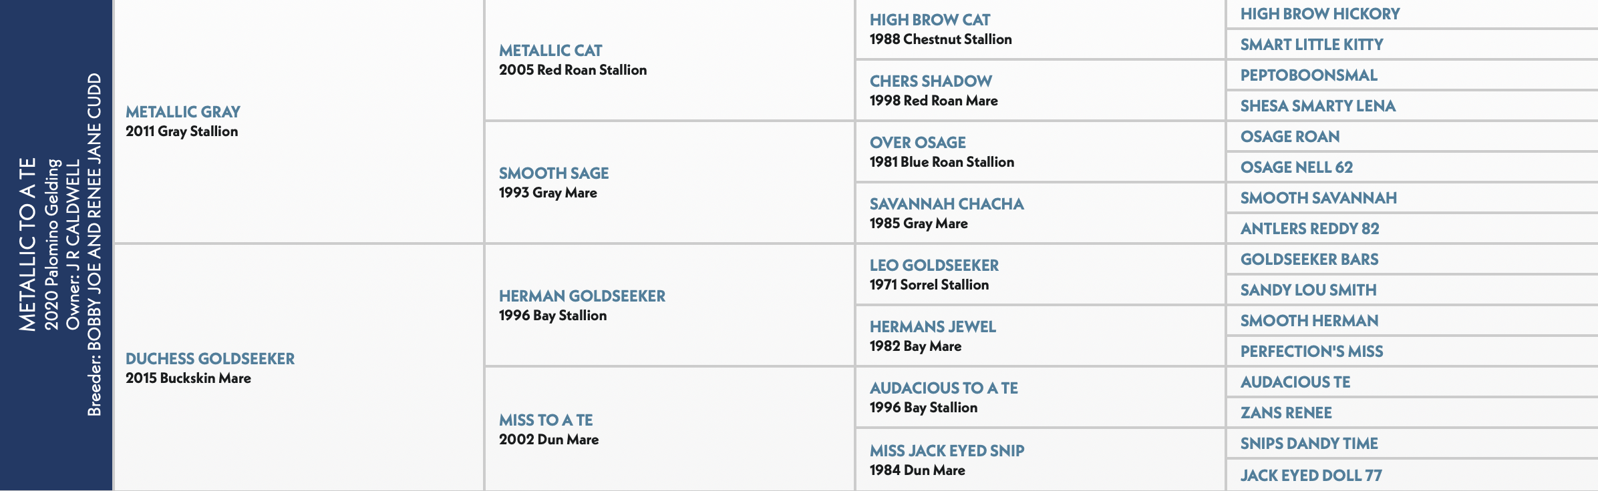Click SAVANNAH CHACHA mare link
The height and width of the screenshot is (491, 1598).
coord(947,203)
